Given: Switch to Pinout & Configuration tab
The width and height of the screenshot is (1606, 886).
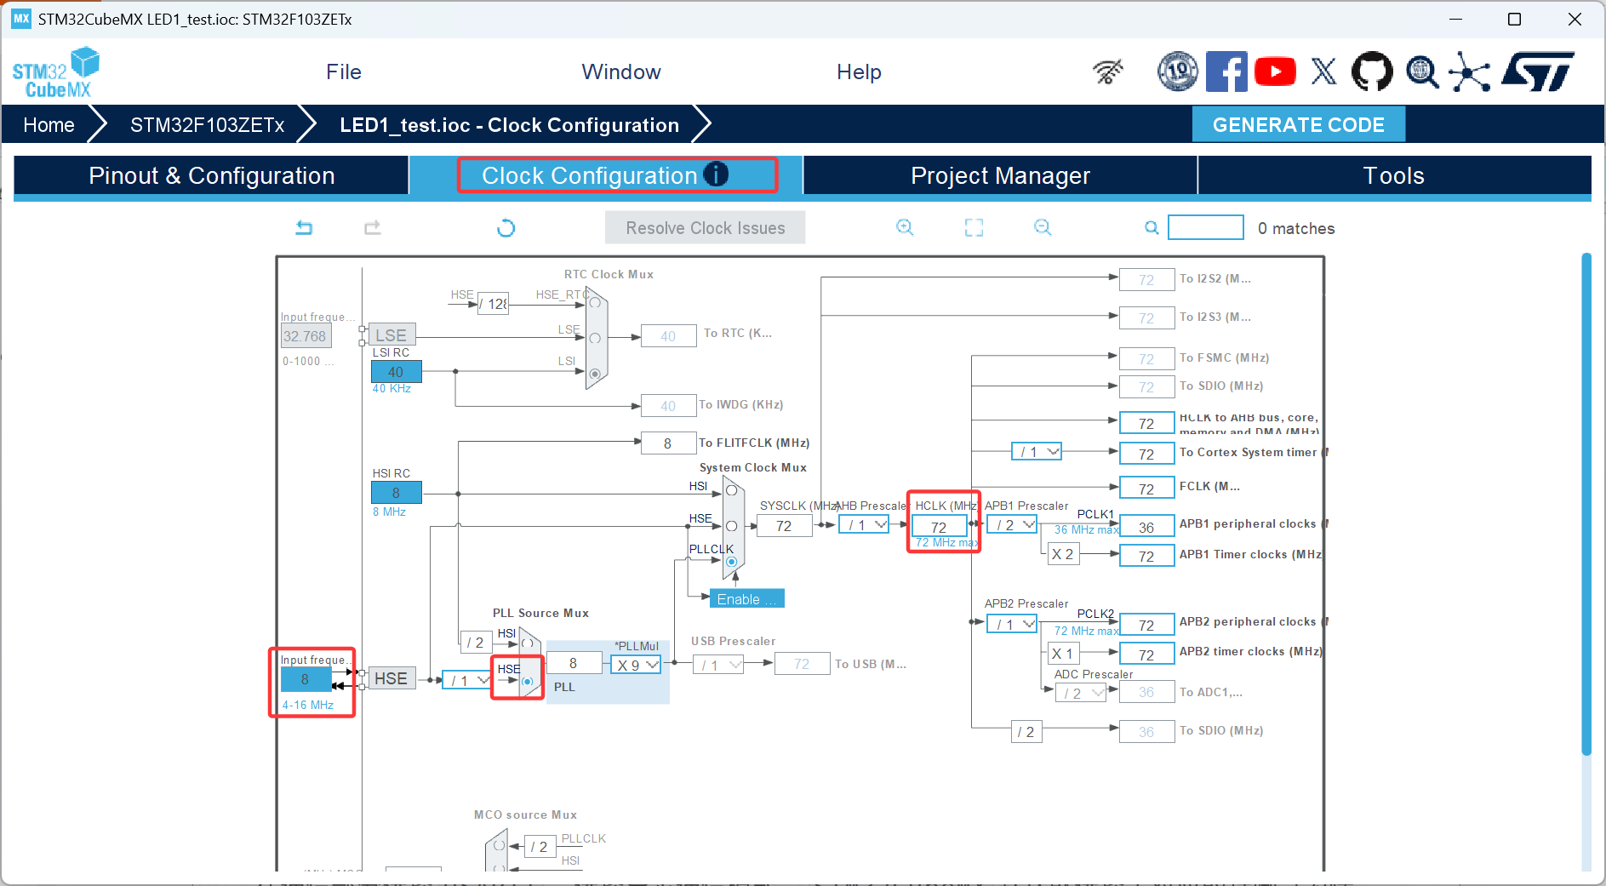Looking at the screenshot, I should click(x=212, y=175).
